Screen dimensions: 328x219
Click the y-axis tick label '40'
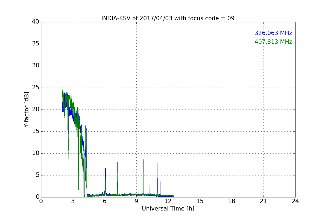[35, 22]
